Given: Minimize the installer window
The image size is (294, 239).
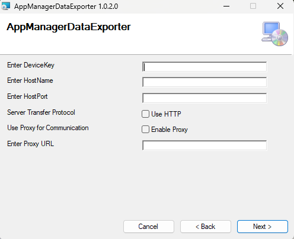Looking at the screenshot, I should coord(226,6).
